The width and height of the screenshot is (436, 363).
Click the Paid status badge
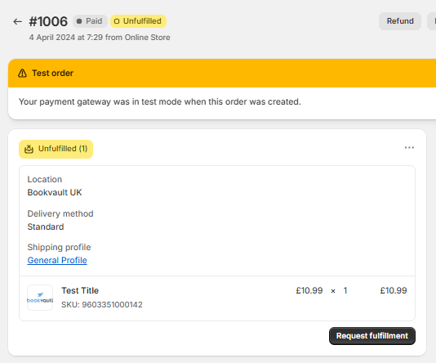click(90, 21)
